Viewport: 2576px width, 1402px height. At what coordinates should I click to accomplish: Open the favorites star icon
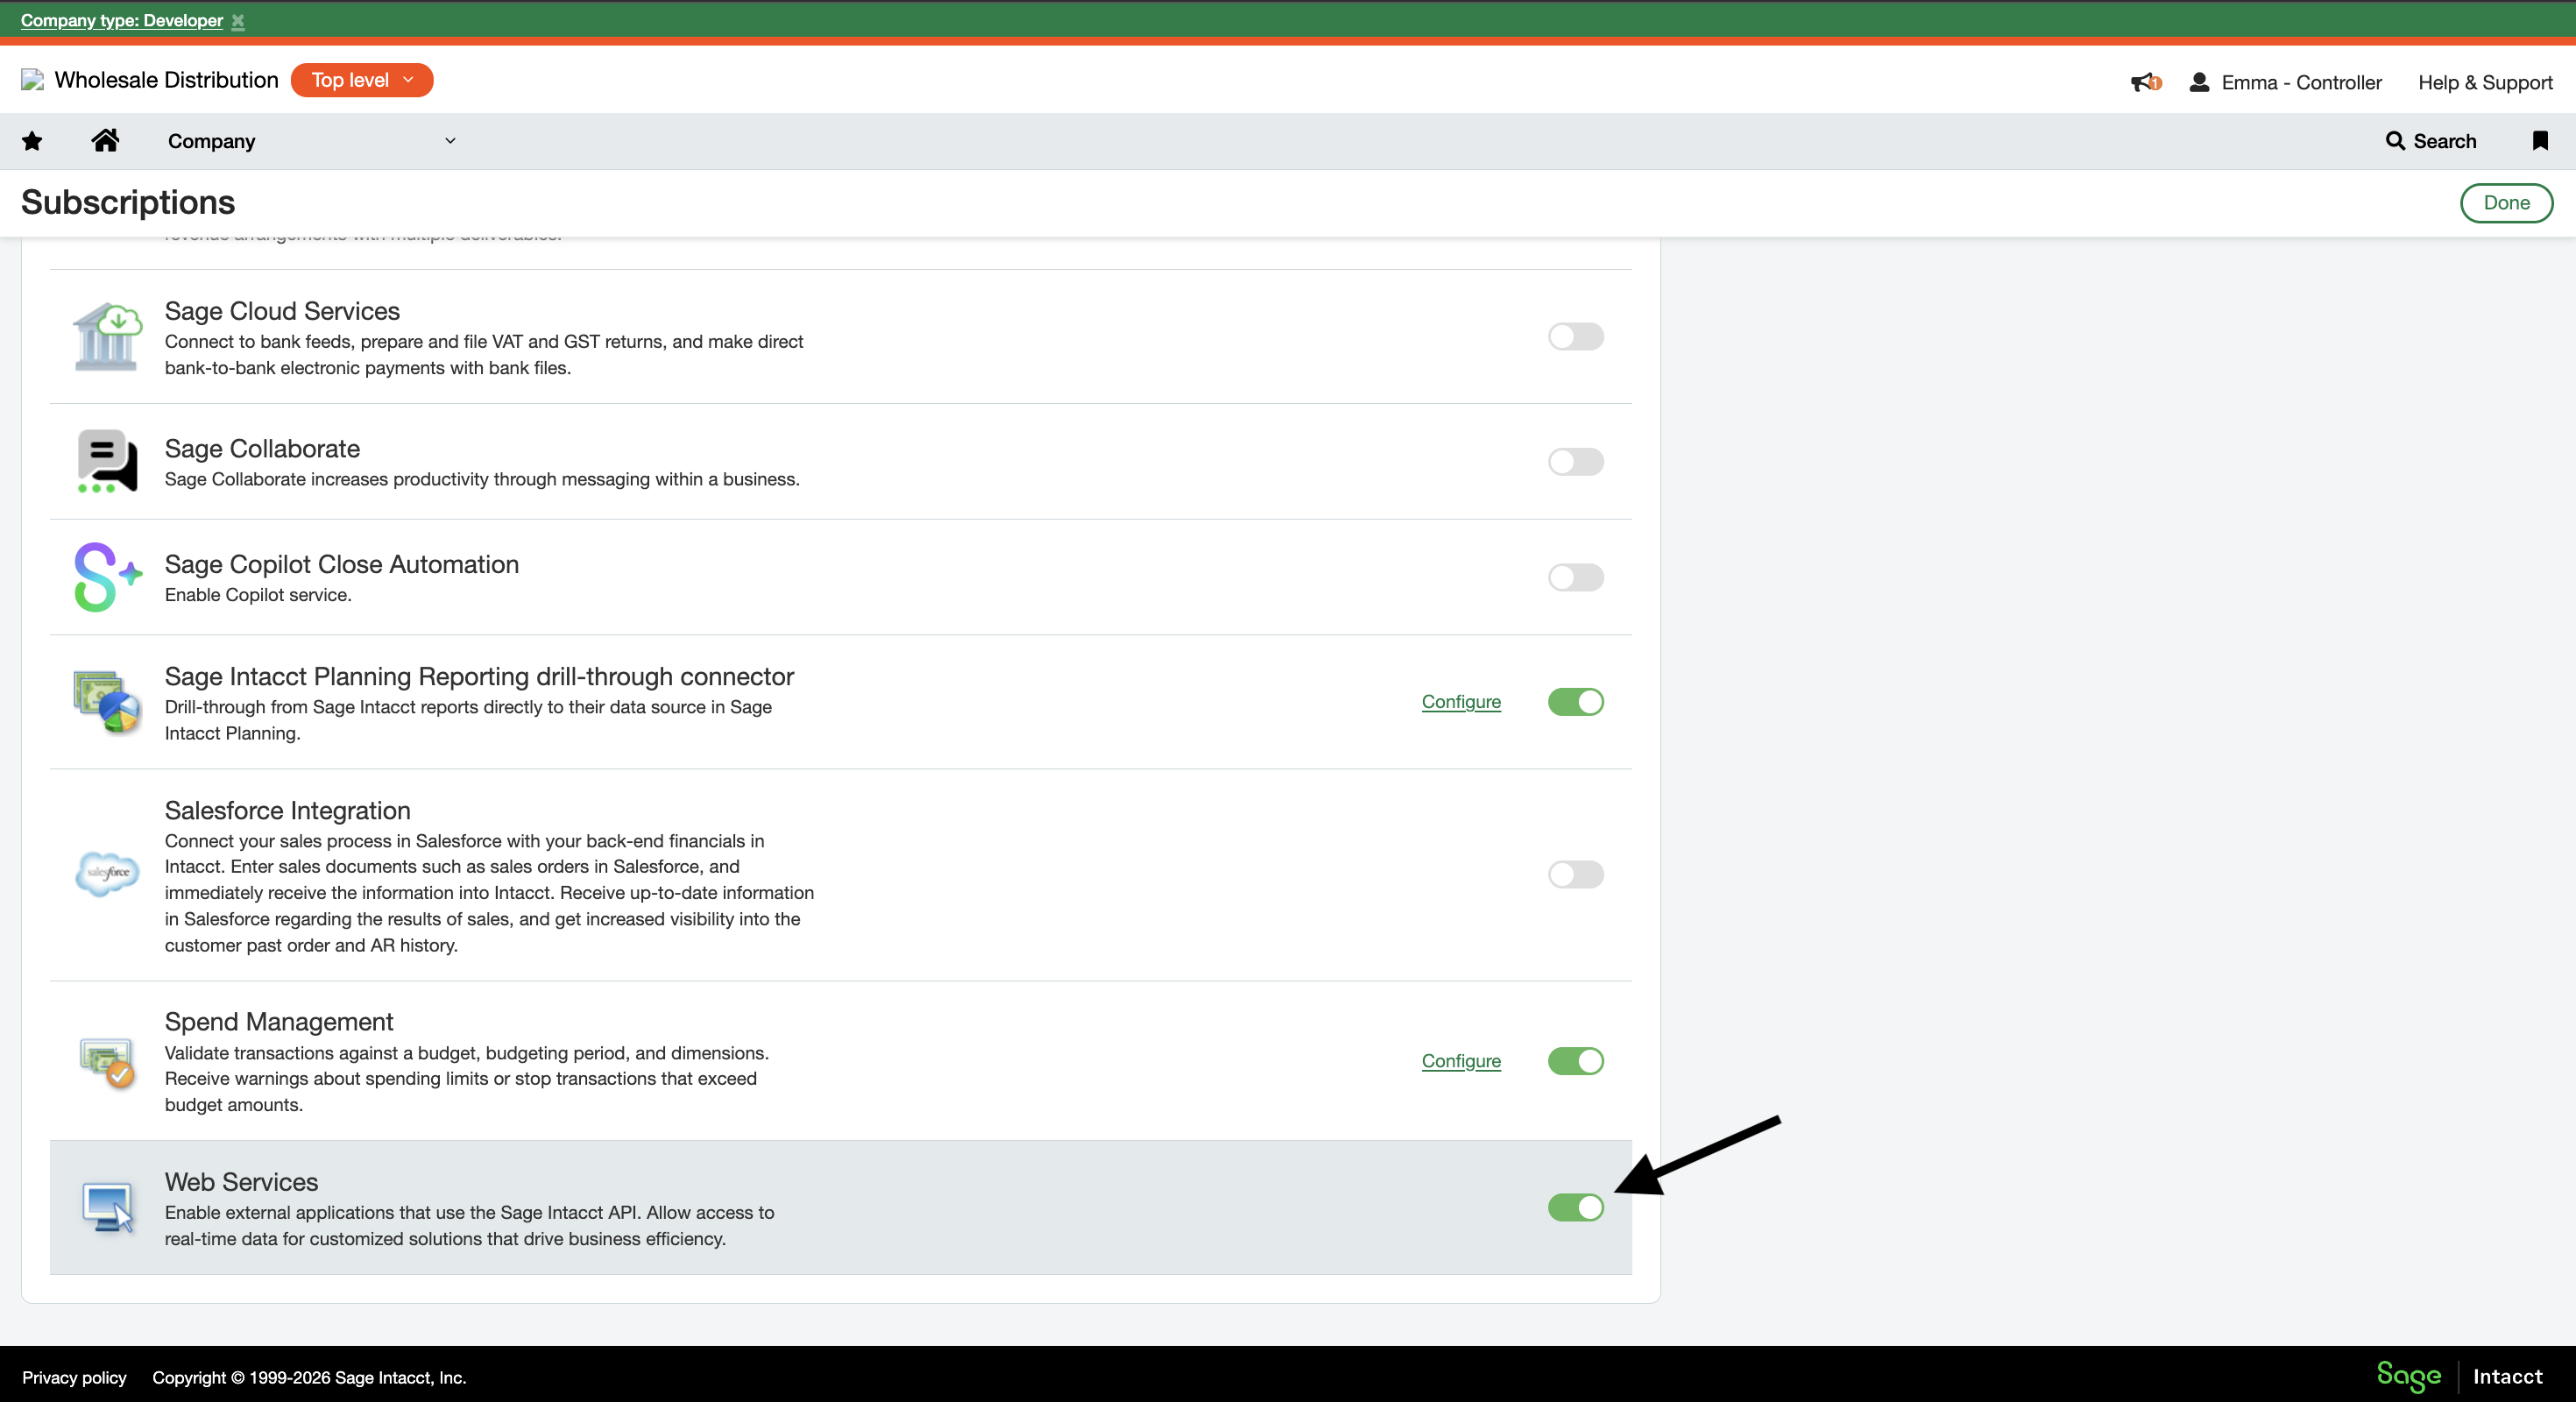click(x=31, y=141)
